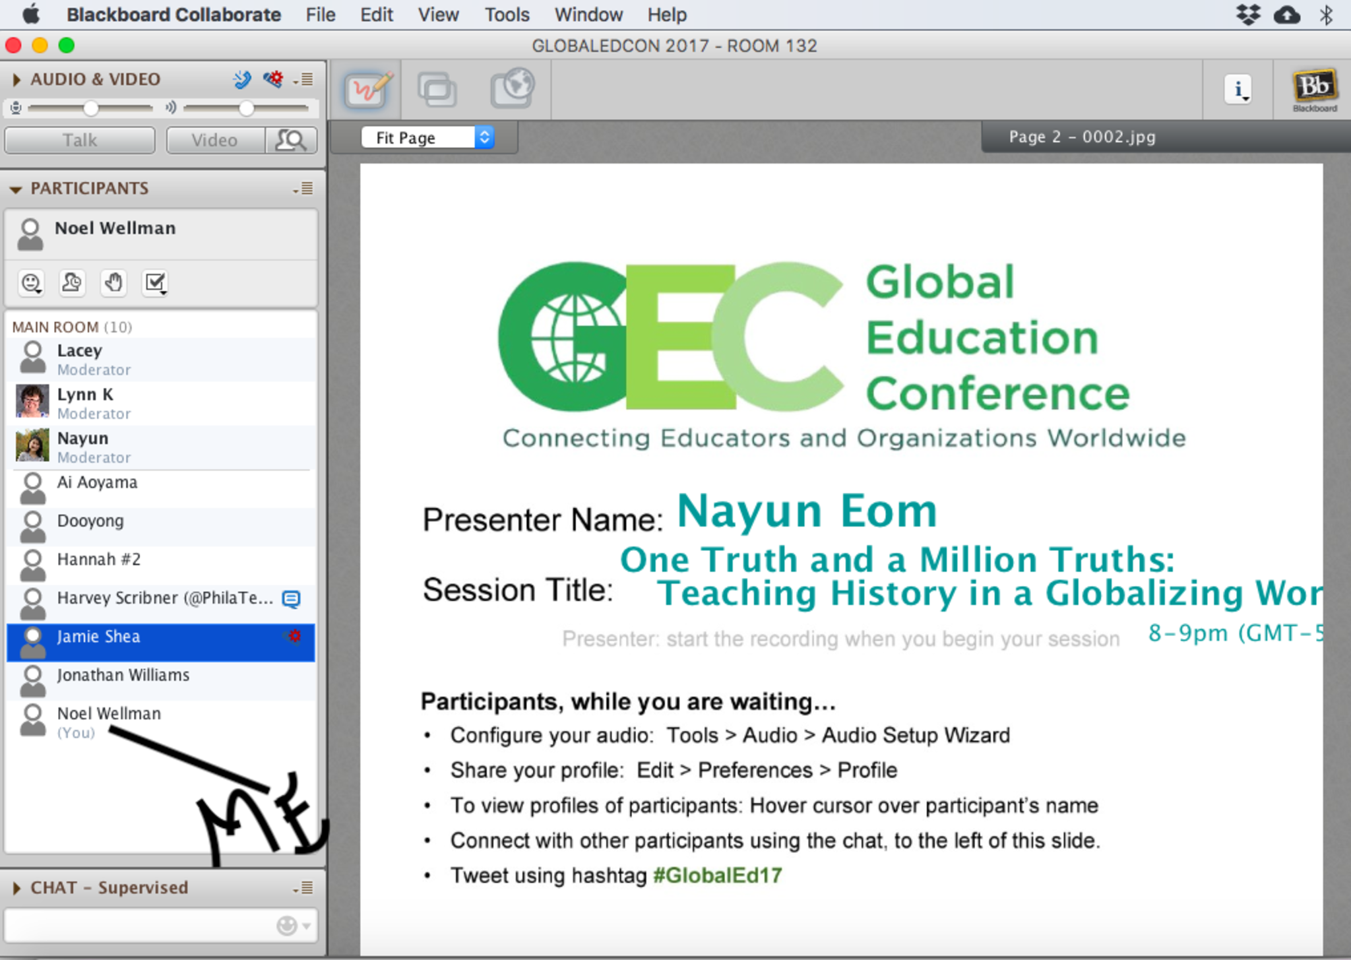Expand the Audio & Video panel

pyautogui.click(x=16, y=79)
